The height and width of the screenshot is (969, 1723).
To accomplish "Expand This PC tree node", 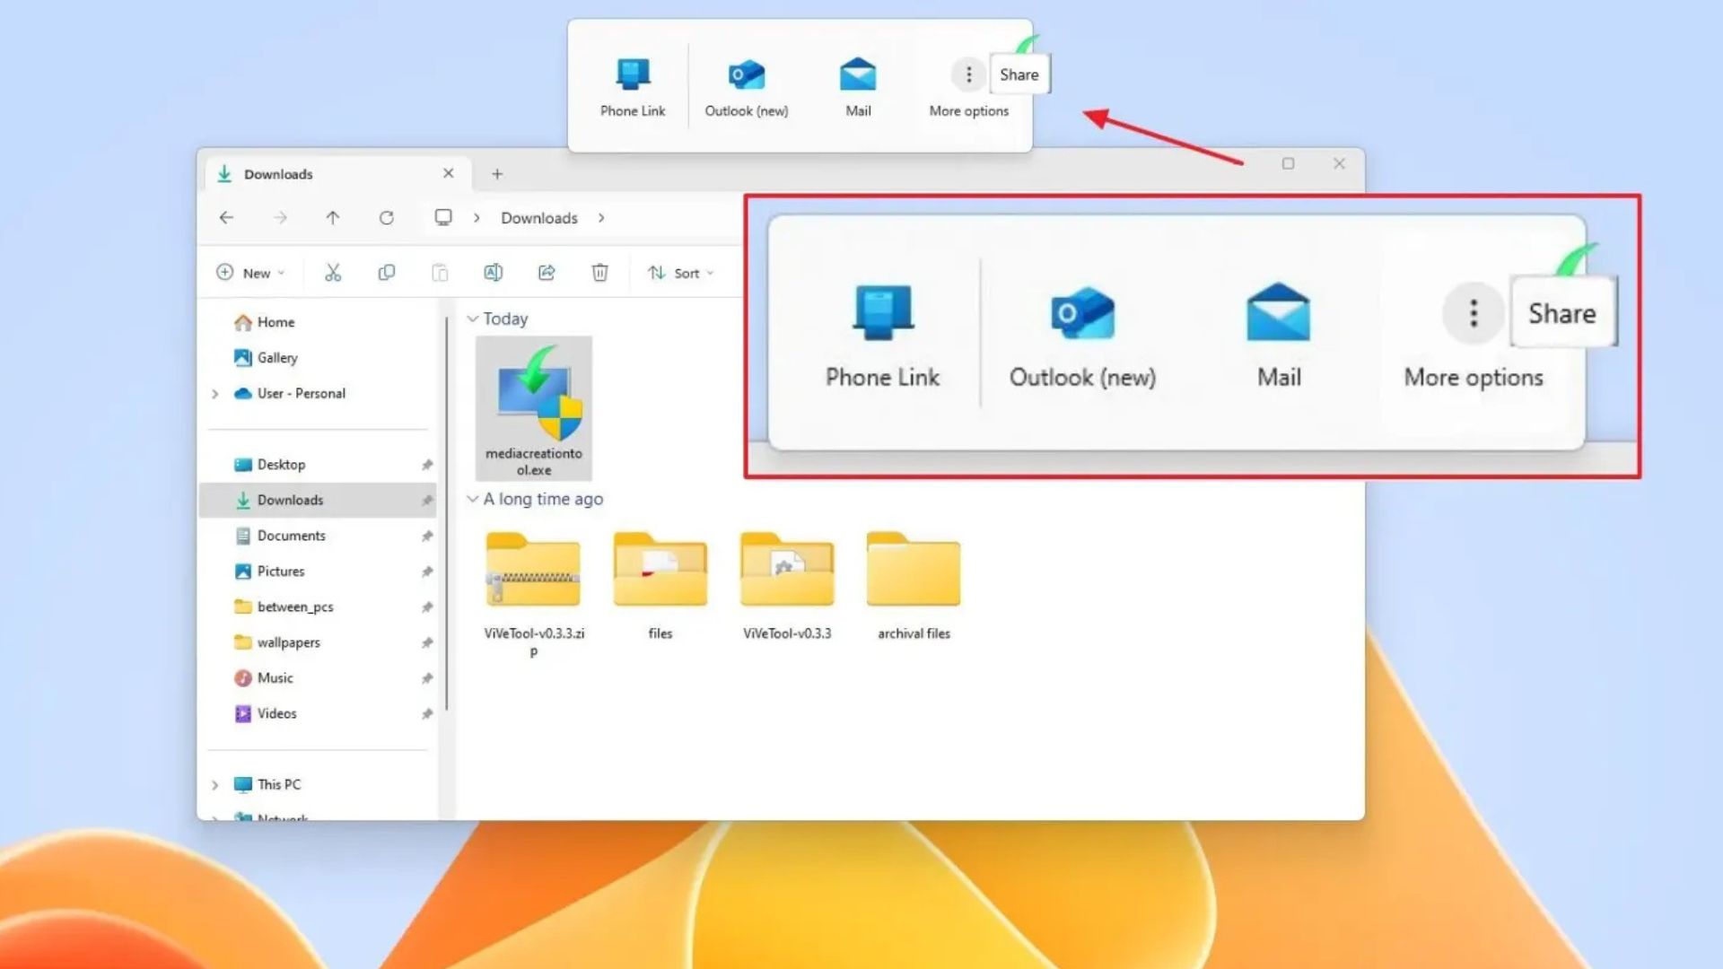I will 215,785.
